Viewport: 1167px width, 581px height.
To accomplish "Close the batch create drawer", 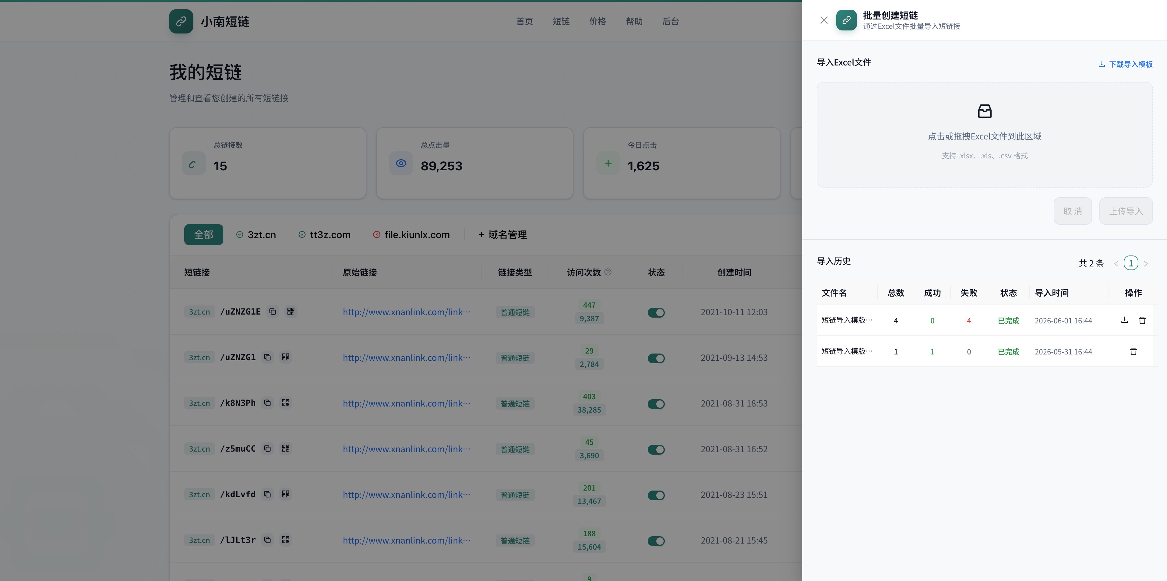I will (x=823, y=20).
